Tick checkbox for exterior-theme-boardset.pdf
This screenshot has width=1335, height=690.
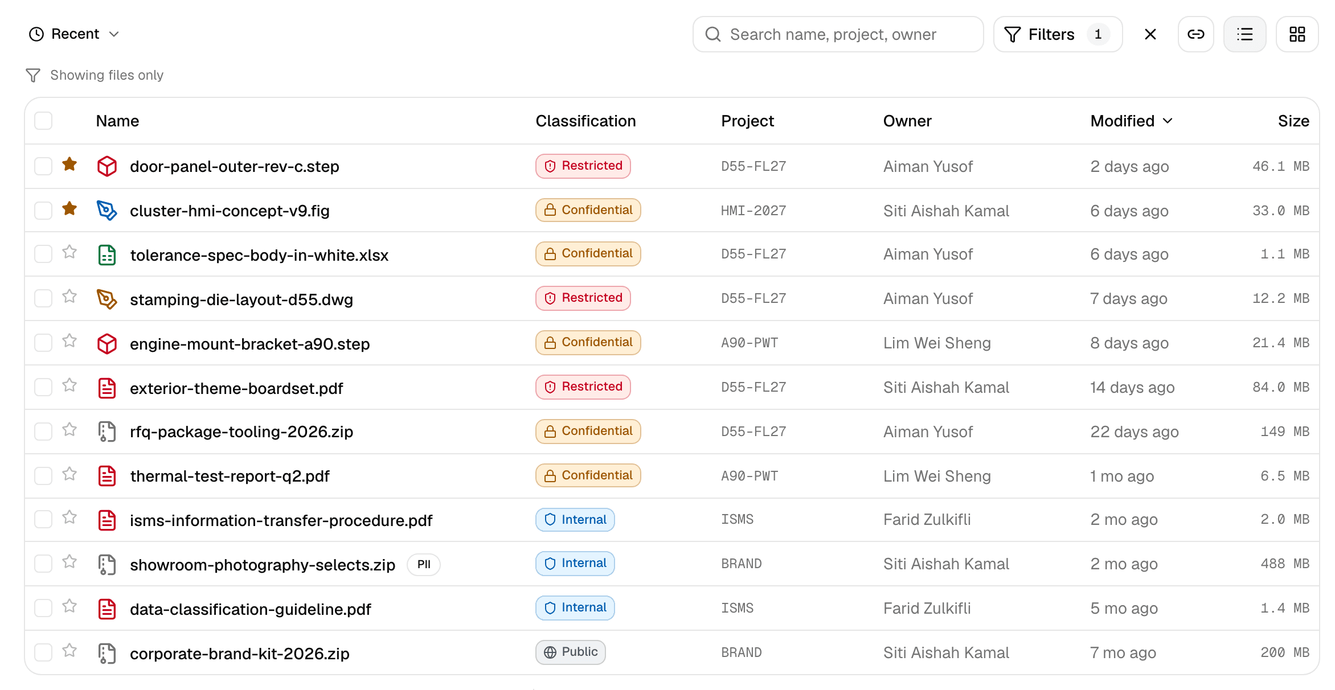(x=43, y=387)
